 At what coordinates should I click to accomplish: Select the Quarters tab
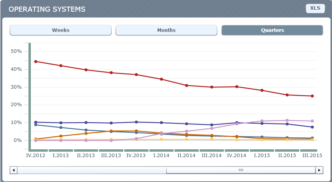pos(272,30)
